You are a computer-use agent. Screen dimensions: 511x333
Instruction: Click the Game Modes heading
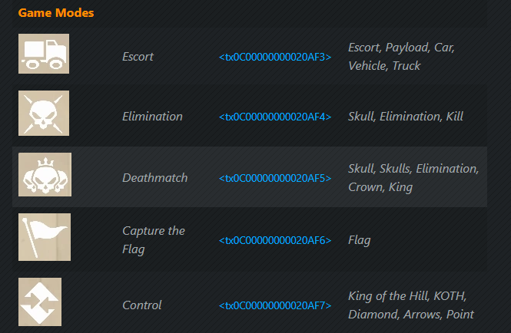click(x=56, y=13)
